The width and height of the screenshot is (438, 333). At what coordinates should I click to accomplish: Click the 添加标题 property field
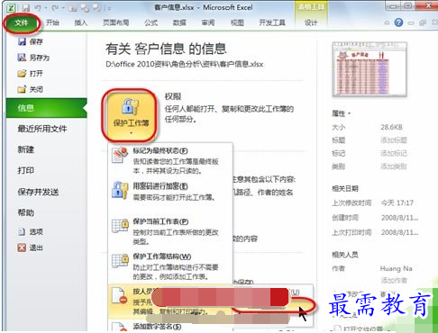tap(394, 140)
